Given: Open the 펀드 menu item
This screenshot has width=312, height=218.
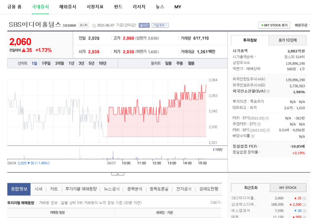Looking at the screenshot, I should pos(118,7).
